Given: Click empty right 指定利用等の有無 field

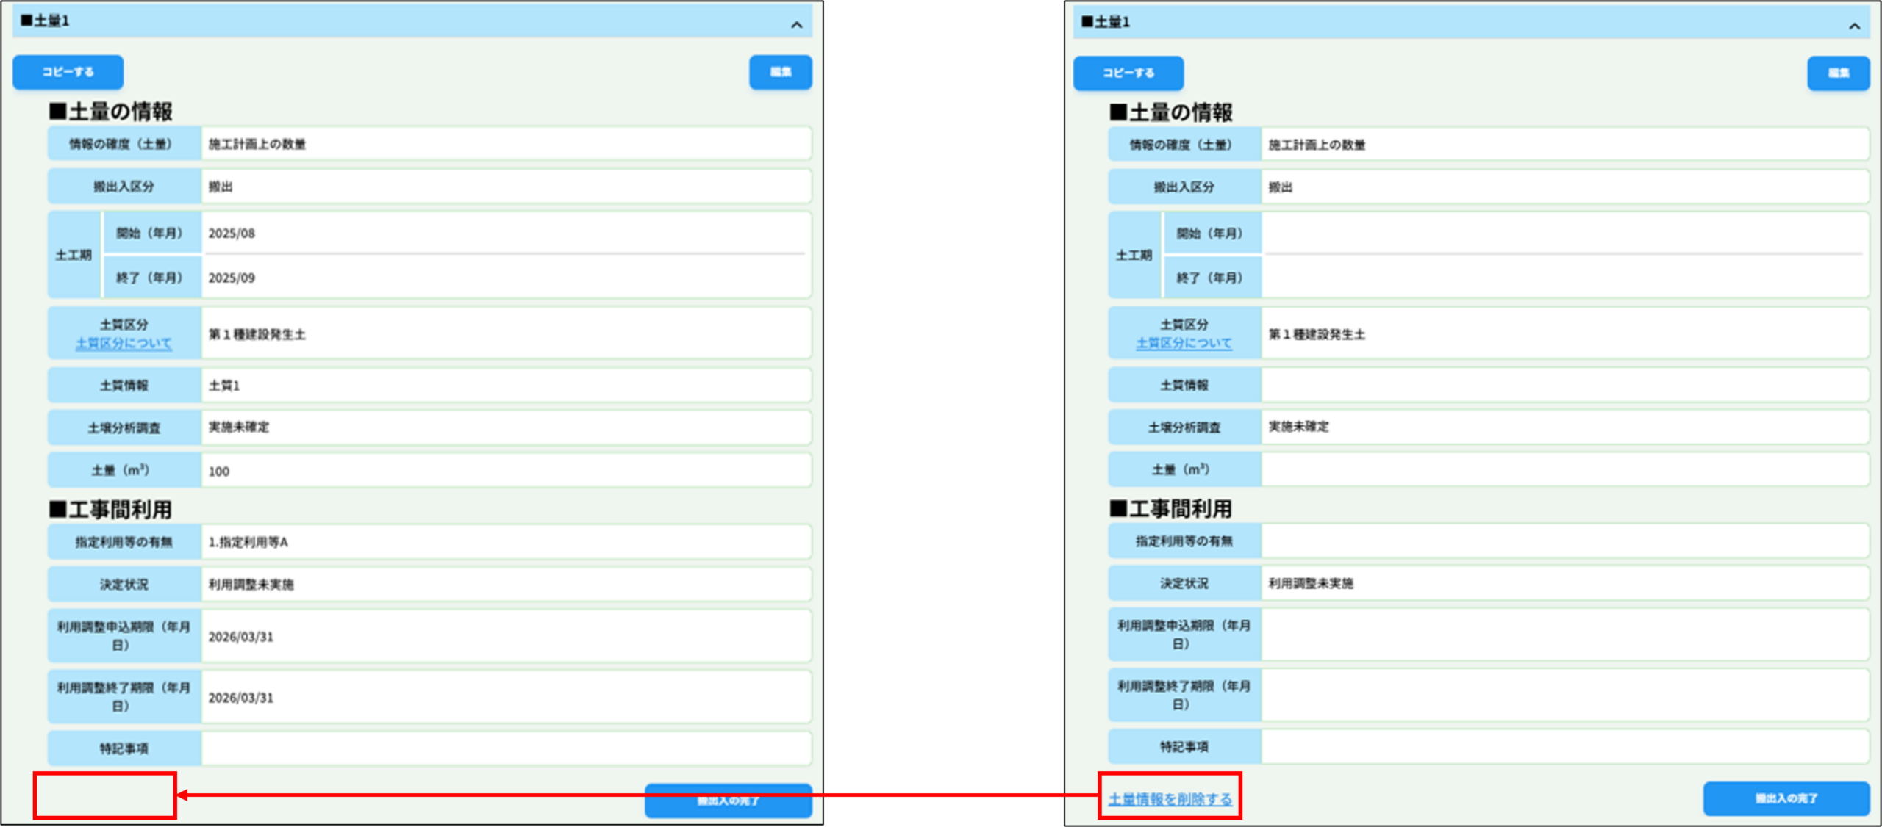Looking at the screenshot, I should pyautogui.click(x=1564, y=541).
